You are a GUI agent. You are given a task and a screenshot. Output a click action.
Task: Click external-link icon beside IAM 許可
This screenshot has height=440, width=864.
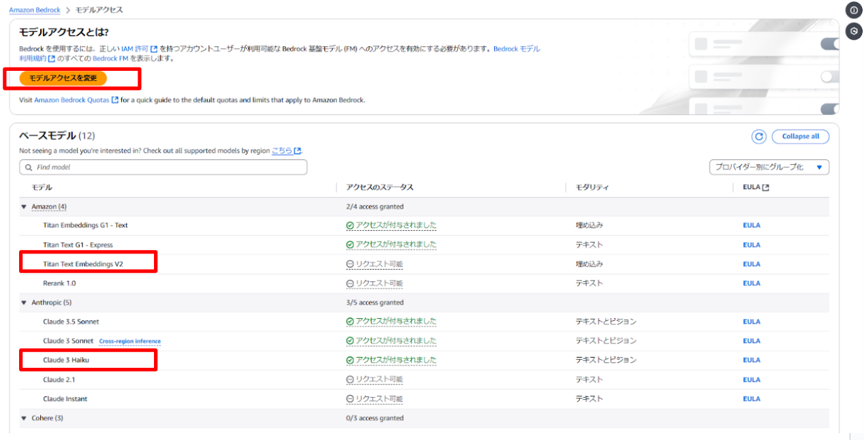click(x=153, y=49)
